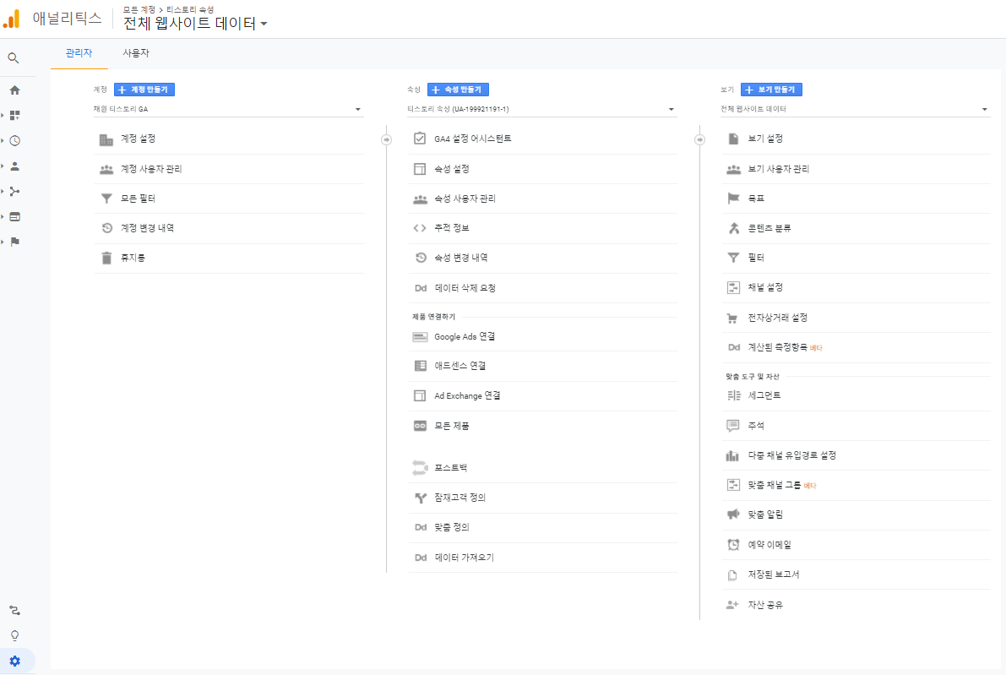Open Customization dashboard icon in sidebar
Screen dimensions: 1006x675
(x=14, y=116)
